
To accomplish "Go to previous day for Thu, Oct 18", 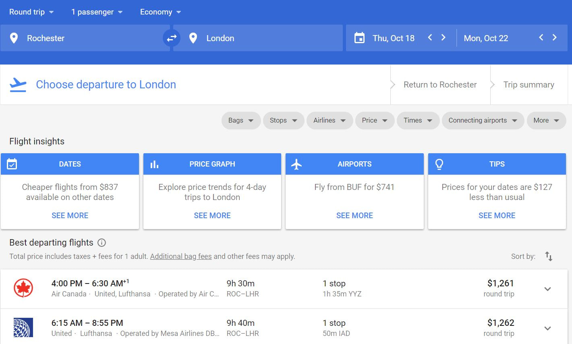I will (x=430, y=38).
